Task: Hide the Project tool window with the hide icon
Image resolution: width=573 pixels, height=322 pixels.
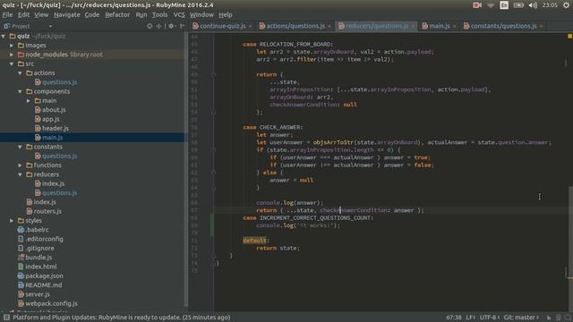Action: tap(182, 26)
